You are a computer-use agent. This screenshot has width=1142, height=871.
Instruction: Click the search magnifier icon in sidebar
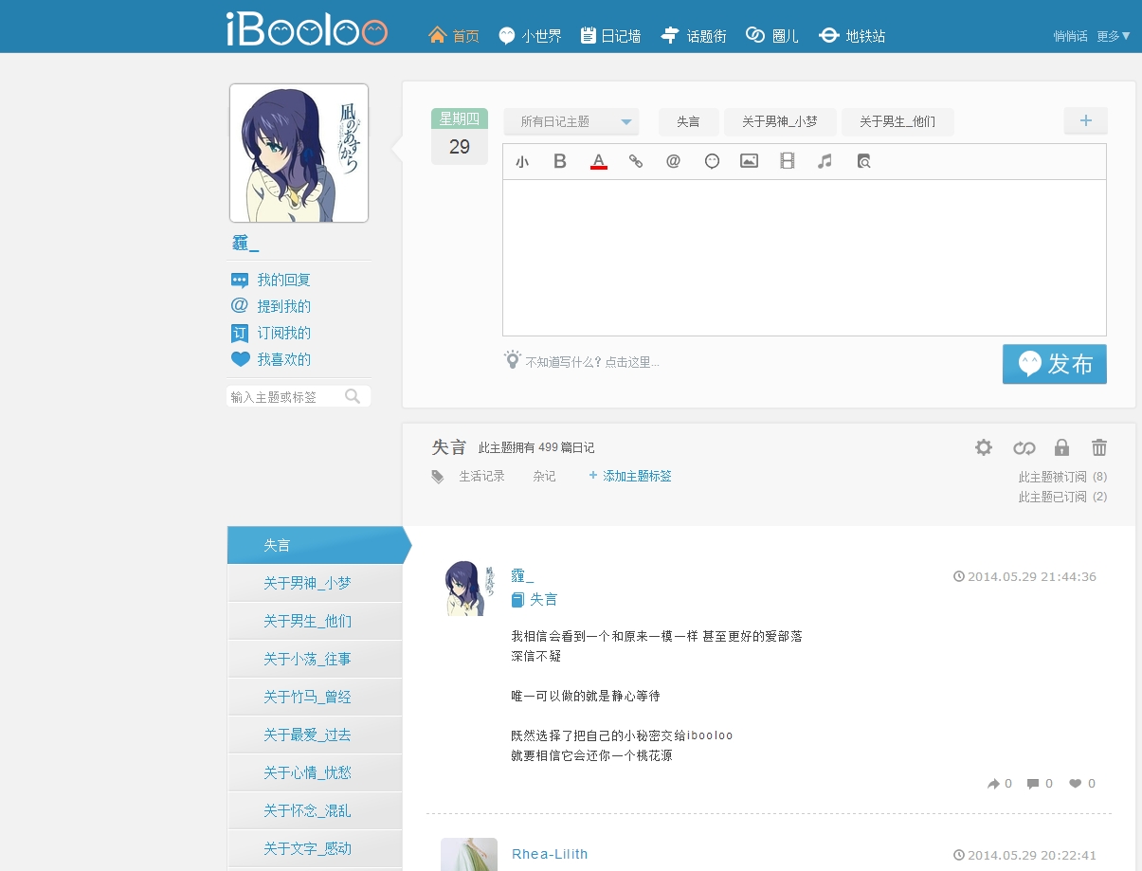point(353,396)
